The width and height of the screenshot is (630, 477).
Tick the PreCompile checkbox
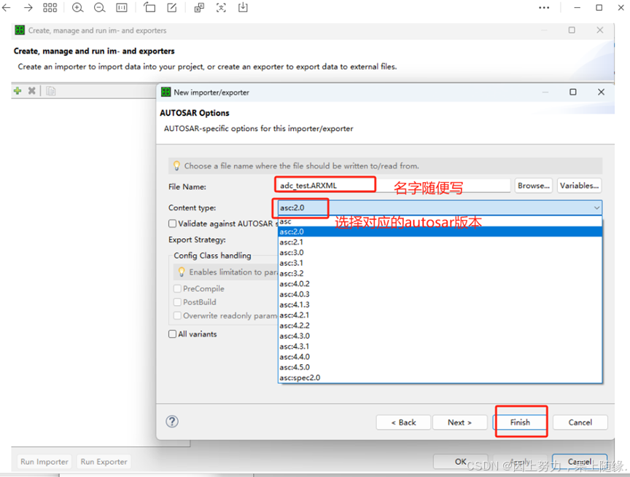(x=177, y=288)
